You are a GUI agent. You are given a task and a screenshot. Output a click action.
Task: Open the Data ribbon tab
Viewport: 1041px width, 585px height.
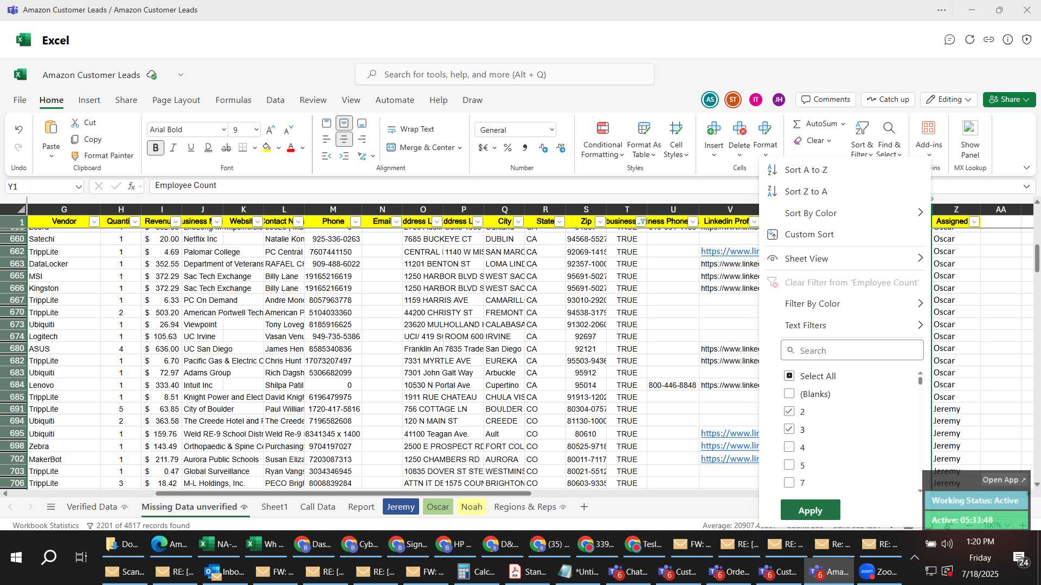tap(275, 100)
